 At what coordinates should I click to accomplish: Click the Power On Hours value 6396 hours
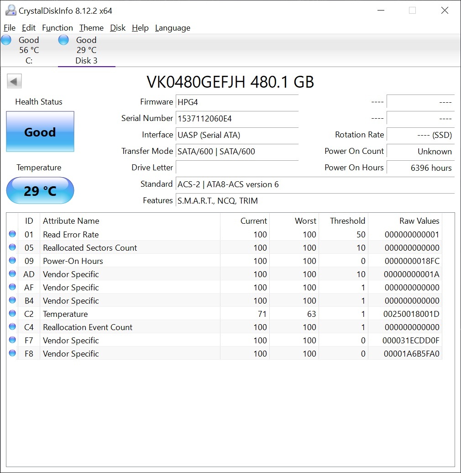(420, 168)
